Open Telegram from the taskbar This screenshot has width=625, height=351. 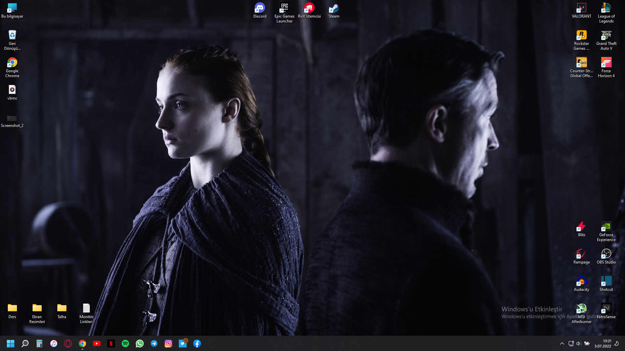pyautogui.click(x=154, y=344)
